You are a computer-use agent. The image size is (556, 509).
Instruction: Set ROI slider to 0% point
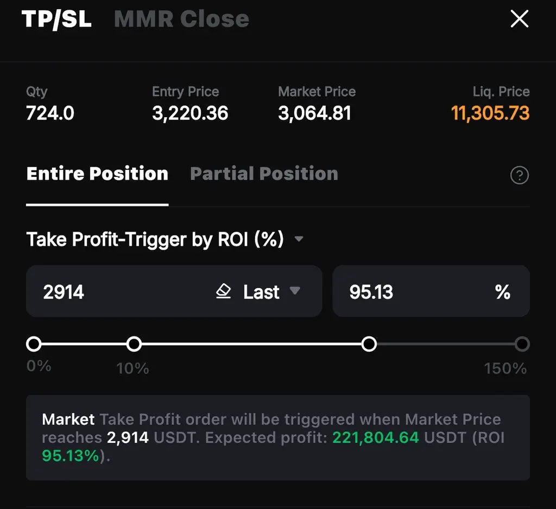pyautogui.click(x=34, y=344)
